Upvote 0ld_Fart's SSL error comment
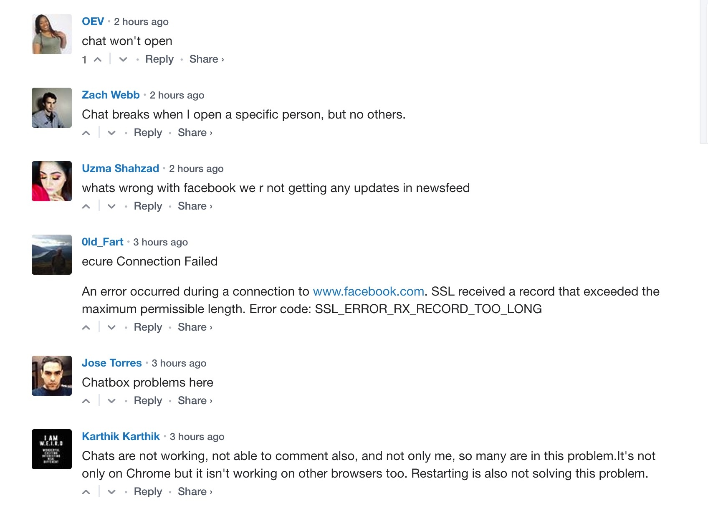Screen dimensions: 708x516 (x=86, y=328)
